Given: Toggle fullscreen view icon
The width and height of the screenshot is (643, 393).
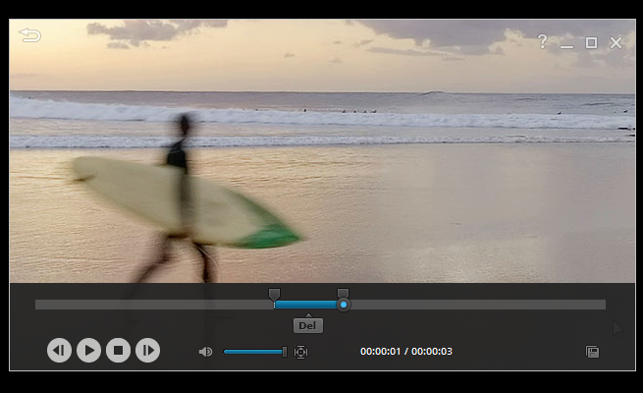Looking at the screenshot, I should coord(300,352).
